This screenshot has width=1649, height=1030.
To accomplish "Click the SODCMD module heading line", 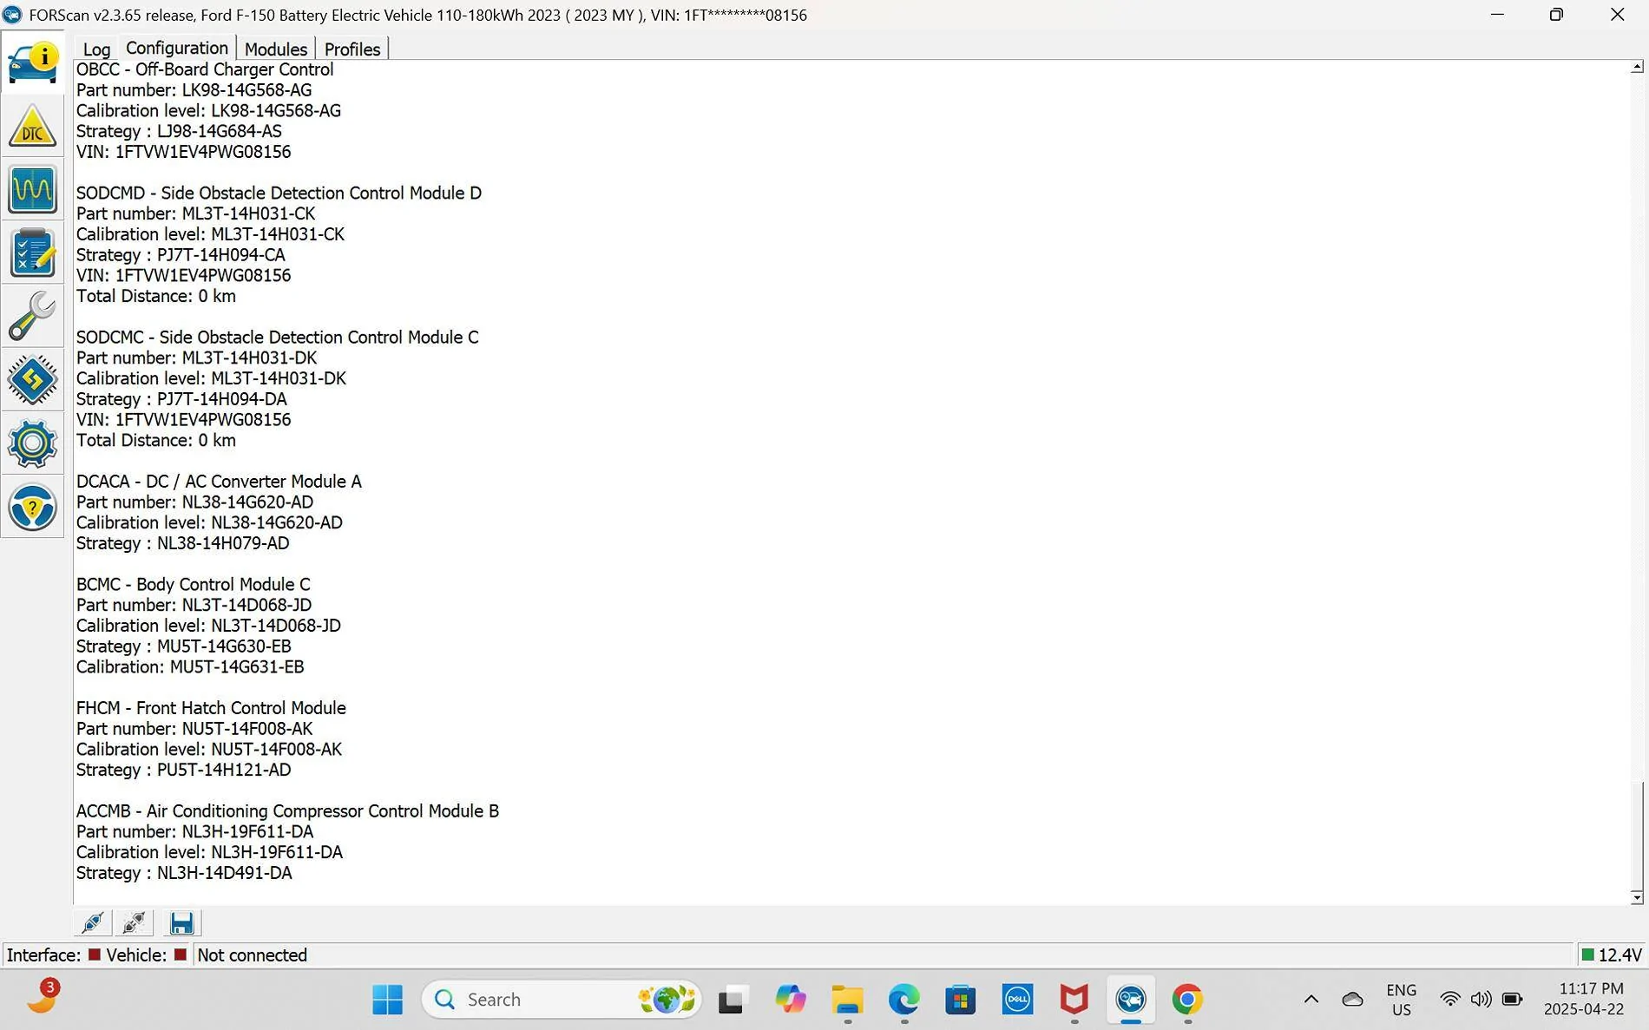I will (279, 193).
